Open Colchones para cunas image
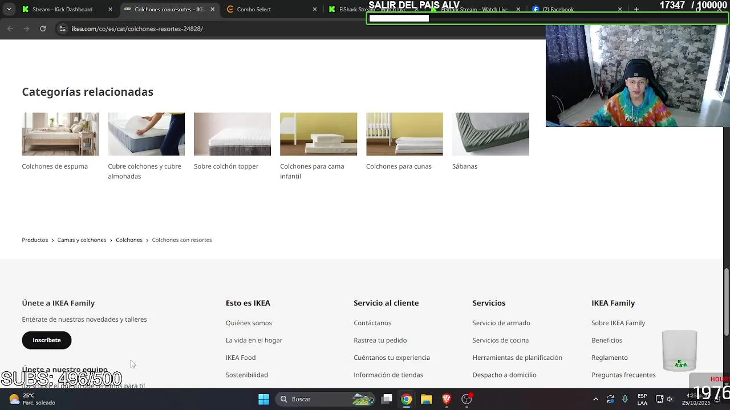 (x=404, y=134)
